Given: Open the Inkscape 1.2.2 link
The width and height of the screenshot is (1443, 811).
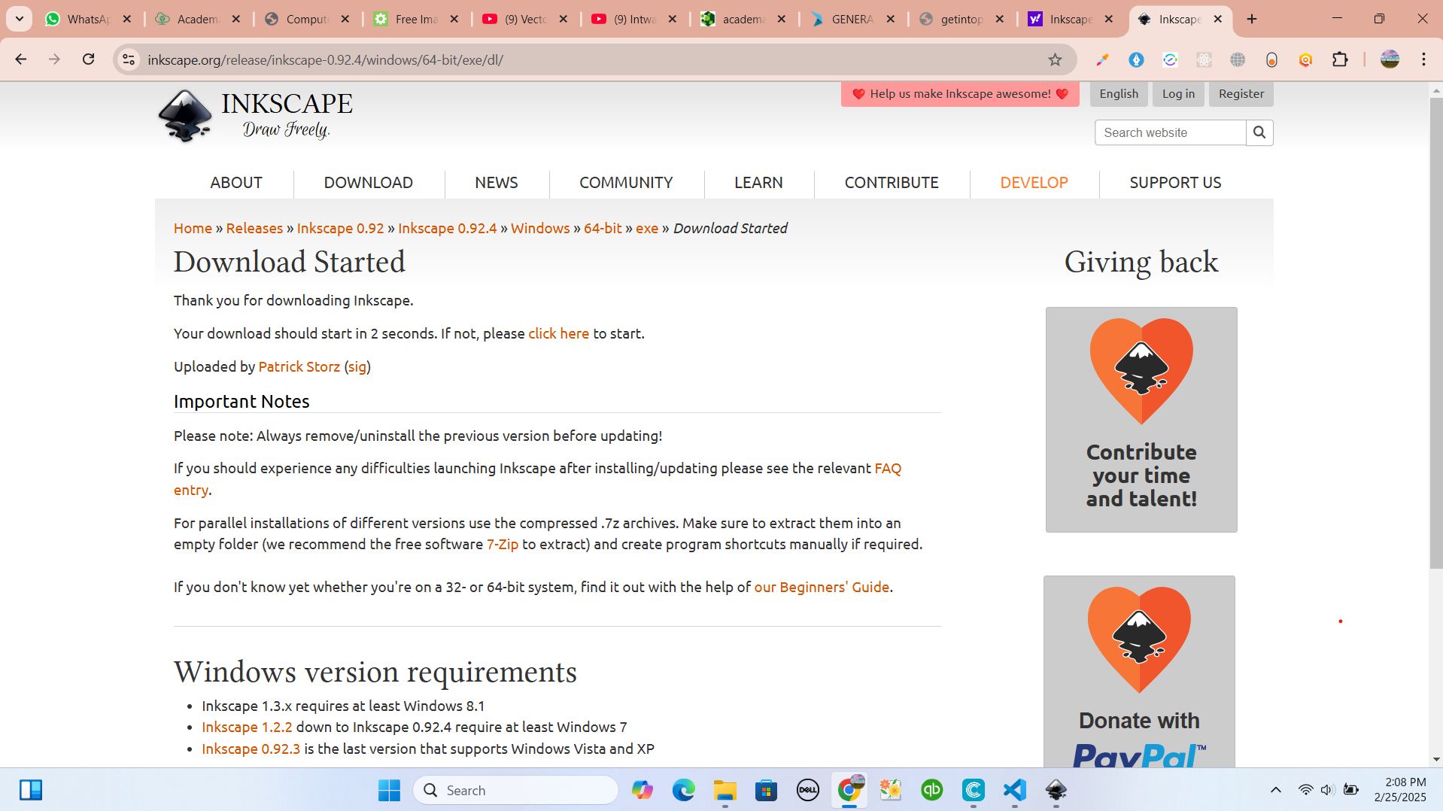Looking at the screenshot, I should 247,727.
